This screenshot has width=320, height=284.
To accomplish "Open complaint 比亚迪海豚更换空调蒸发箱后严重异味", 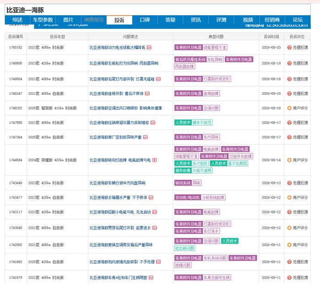I will [121, 245].
